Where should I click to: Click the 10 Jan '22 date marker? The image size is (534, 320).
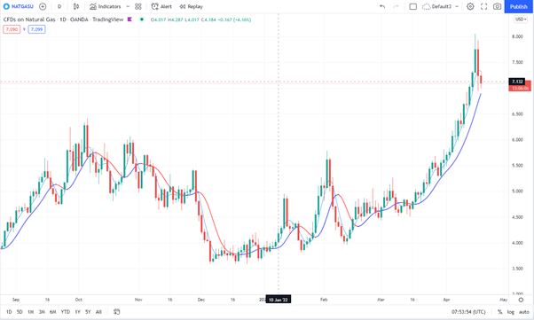click(279, 300)
